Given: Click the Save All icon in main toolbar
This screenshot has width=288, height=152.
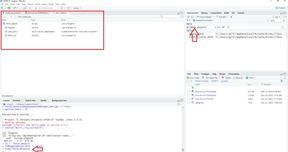Looking at the screenshot, I should 24,8.
